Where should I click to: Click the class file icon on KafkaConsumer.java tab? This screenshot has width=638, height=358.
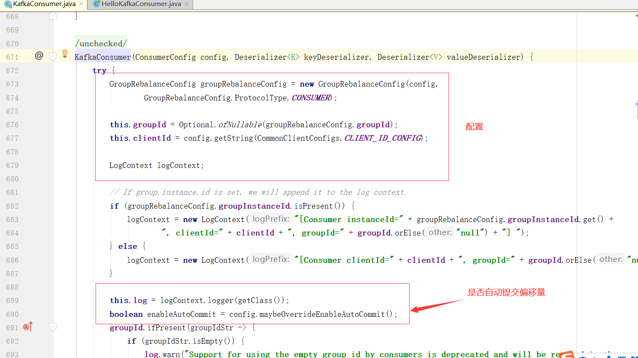pyautogui.click(x=8, y=4)
